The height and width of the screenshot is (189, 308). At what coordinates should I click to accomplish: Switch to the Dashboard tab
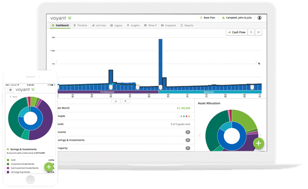(x=60, y=26)
